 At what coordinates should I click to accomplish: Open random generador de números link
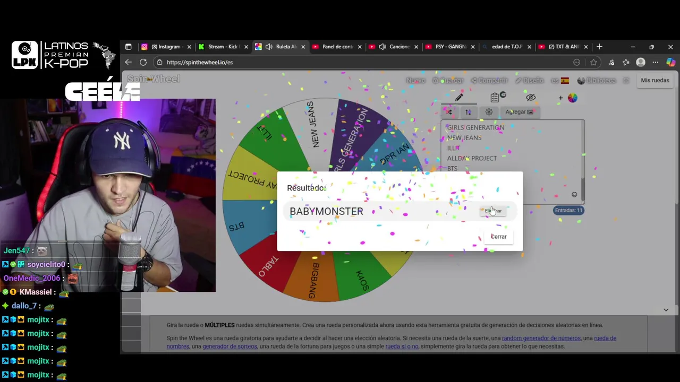click(541, 338)
